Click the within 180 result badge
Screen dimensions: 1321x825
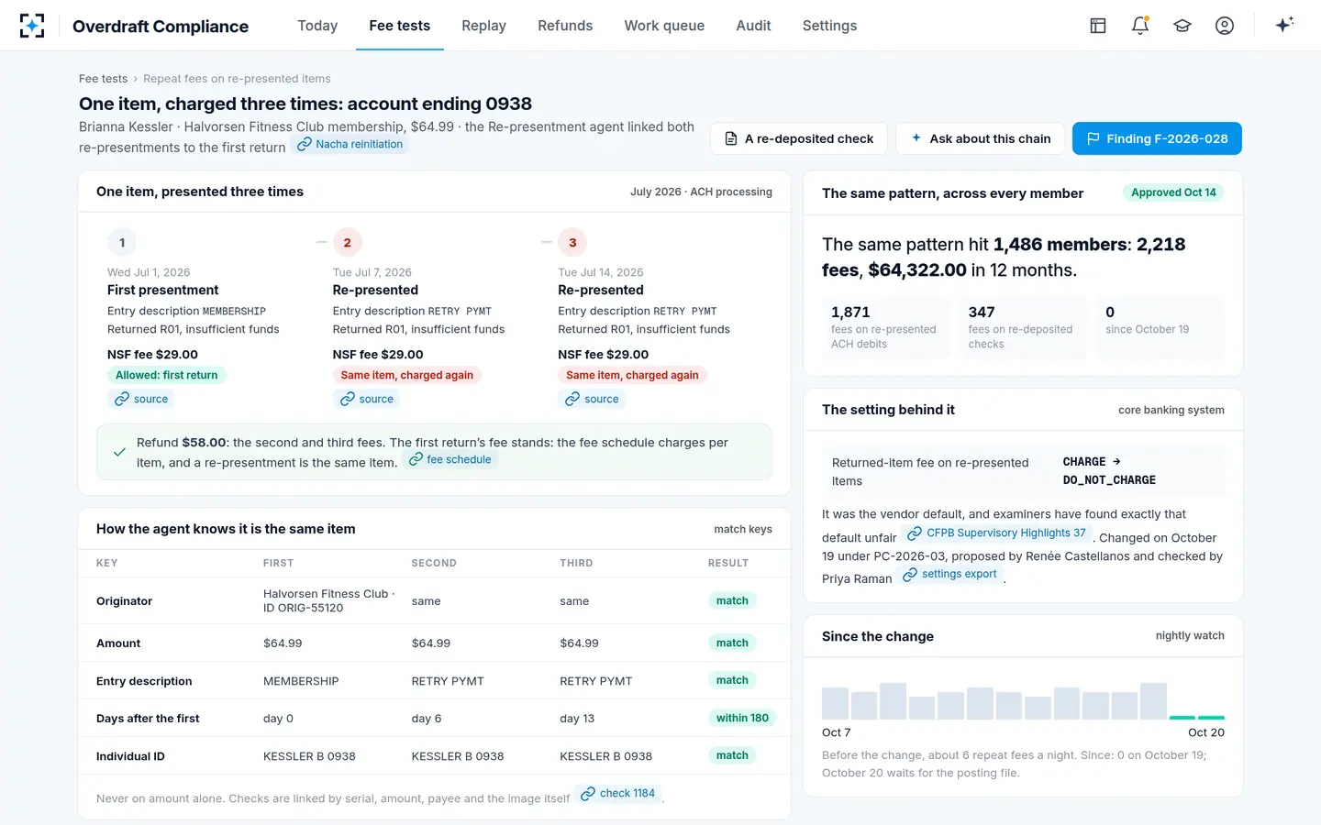[x=742, y=718]
